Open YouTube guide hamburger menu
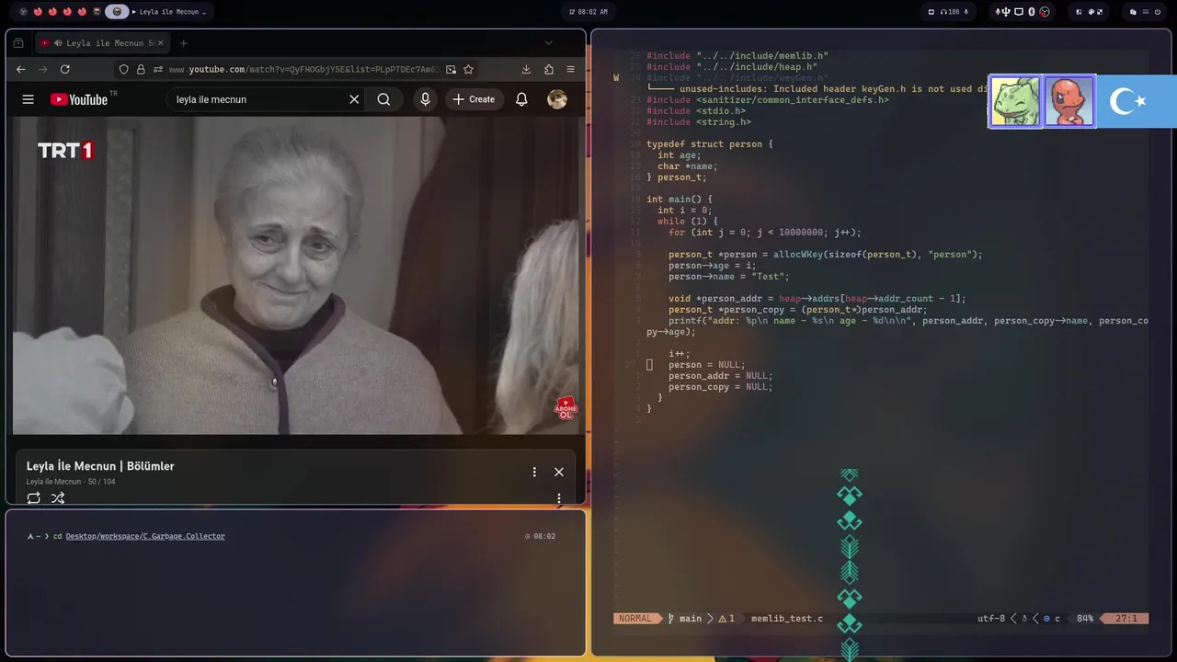This screenshot has width=1177, height=662. coord(28,99)
